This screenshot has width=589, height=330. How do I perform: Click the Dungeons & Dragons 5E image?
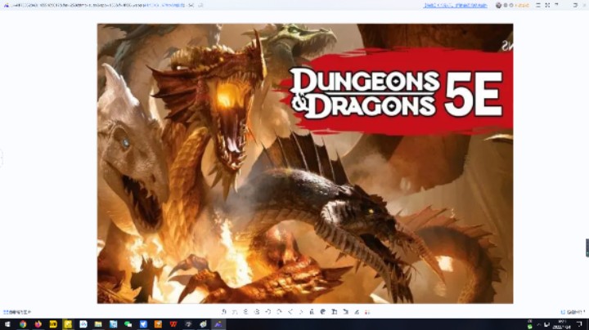305,163
